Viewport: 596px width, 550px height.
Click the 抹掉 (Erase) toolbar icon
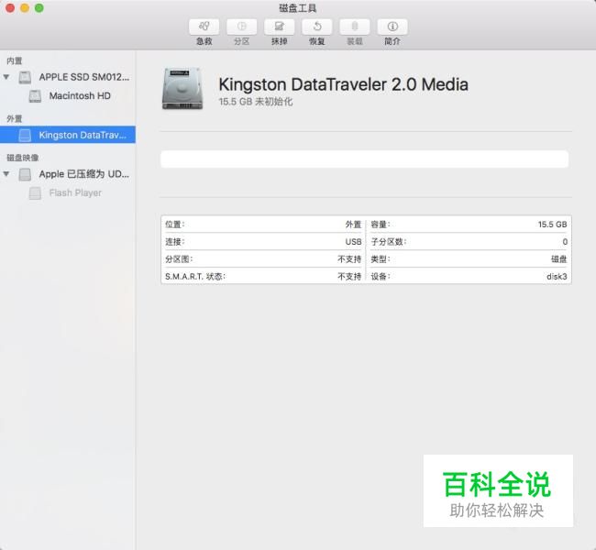pos(279,27)
